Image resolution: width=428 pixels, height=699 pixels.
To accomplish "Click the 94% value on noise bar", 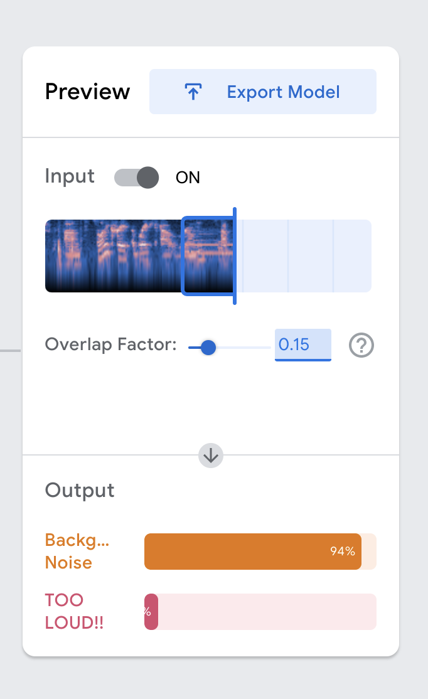I will tap(343, 552).
